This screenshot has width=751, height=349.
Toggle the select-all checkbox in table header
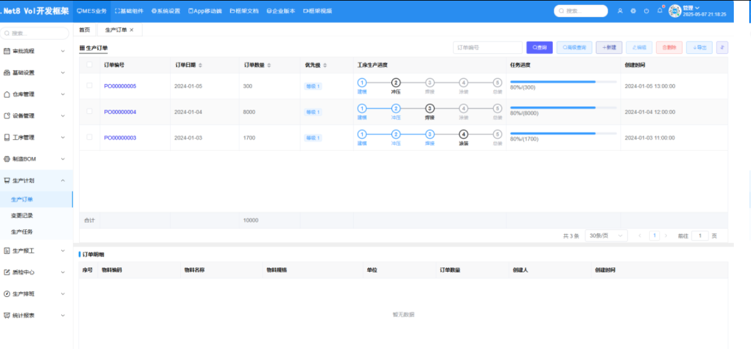click(90, 64)
